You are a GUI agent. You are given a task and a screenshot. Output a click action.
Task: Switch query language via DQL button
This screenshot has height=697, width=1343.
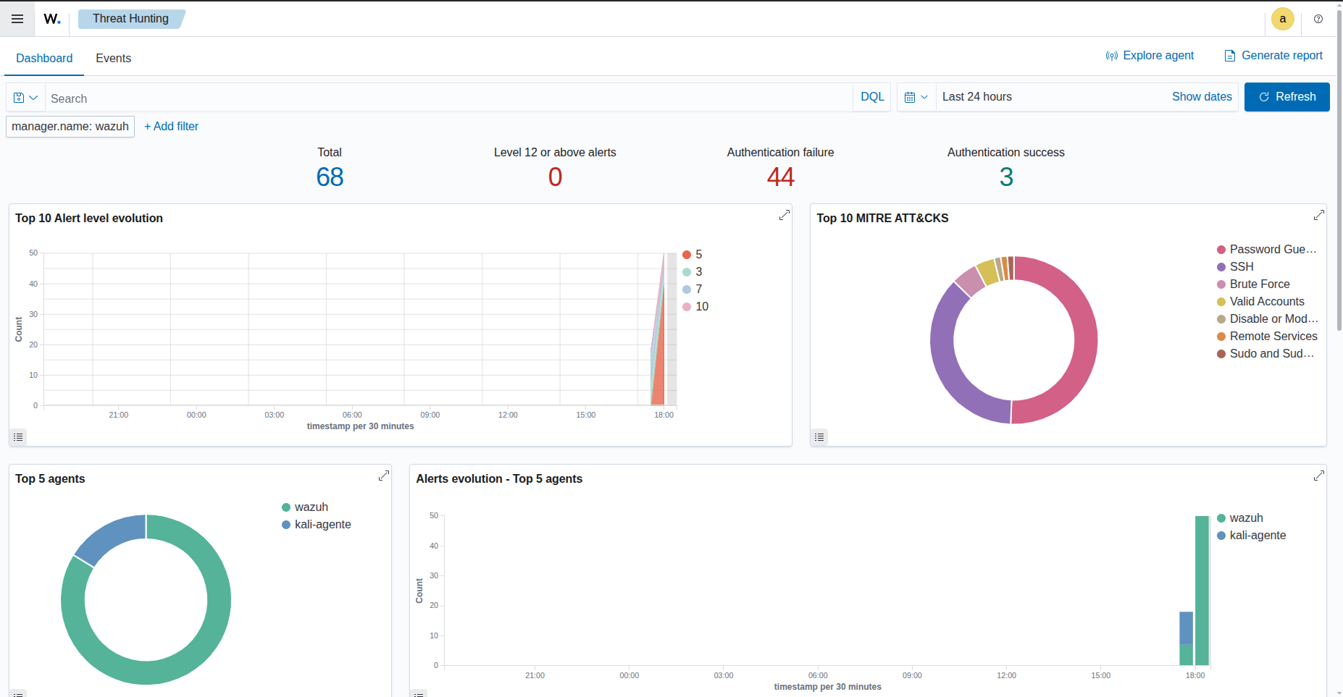(872, 97)
